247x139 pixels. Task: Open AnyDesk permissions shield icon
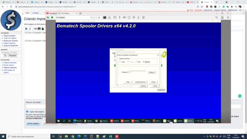click(x=134, y=18)
